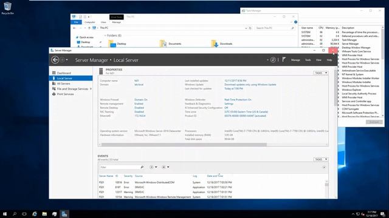The image size is (389, 218).
Task: Open the Events list options dropdown
Action: click(x=153, y=167)
